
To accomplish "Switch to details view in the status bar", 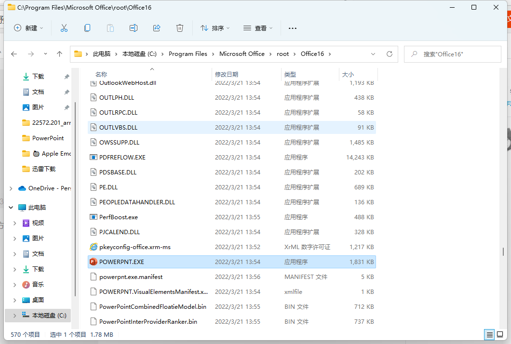I will coord(489,334).
